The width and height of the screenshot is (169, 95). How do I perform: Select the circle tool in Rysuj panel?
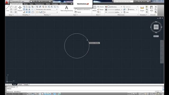coord(11,9)
